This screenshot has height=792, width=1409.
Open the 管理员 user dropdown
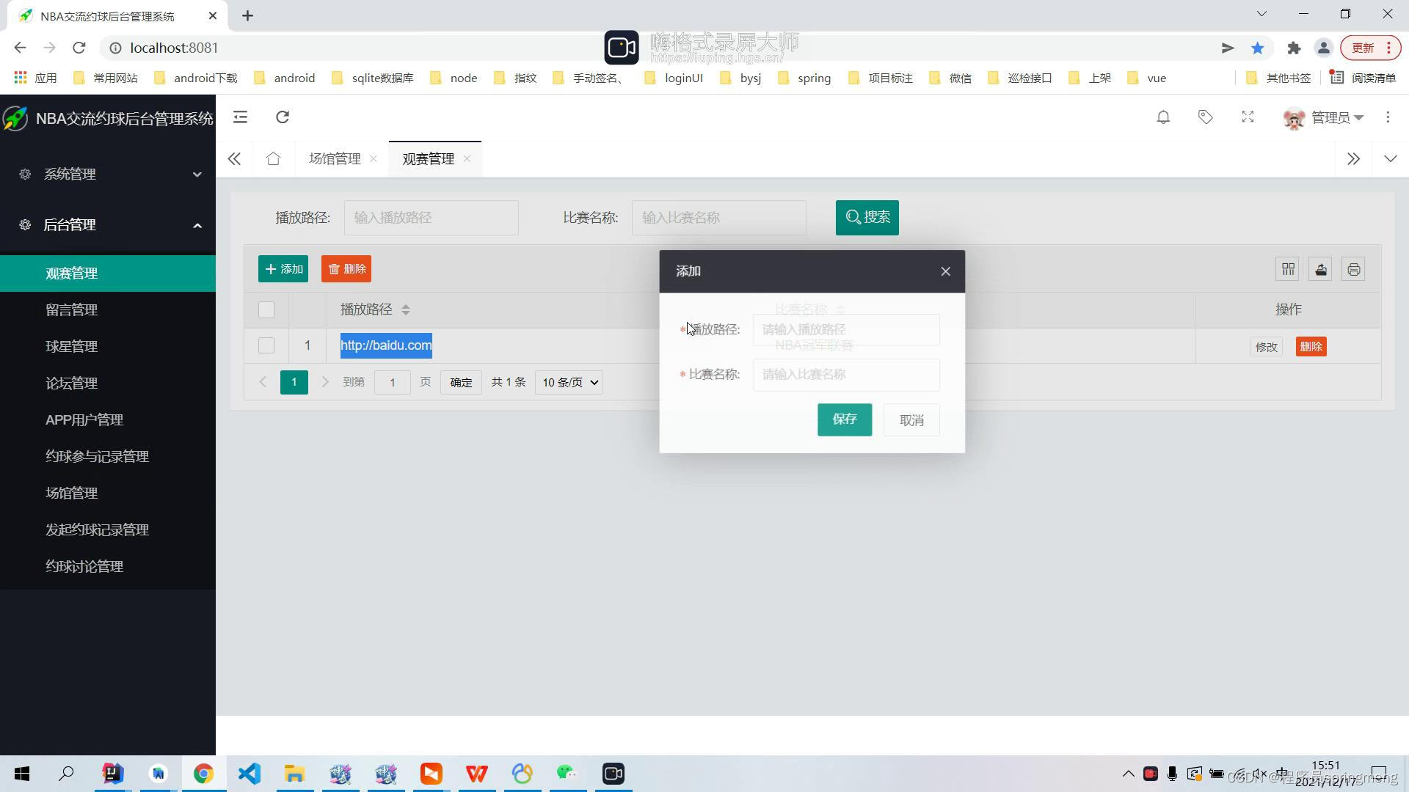(1325, 118)
